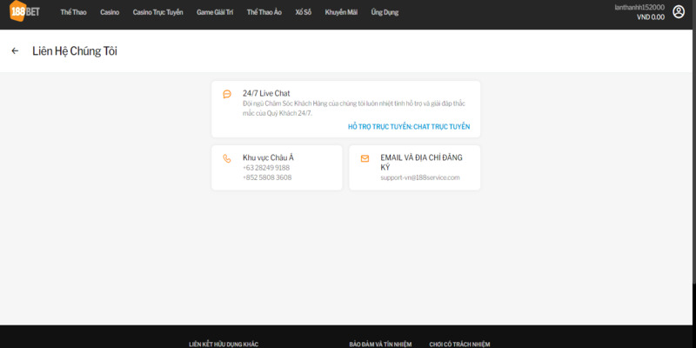Click the support-vn@188service.com email address
This screenshot has height=348, width=696.
[x=419, y=177]
